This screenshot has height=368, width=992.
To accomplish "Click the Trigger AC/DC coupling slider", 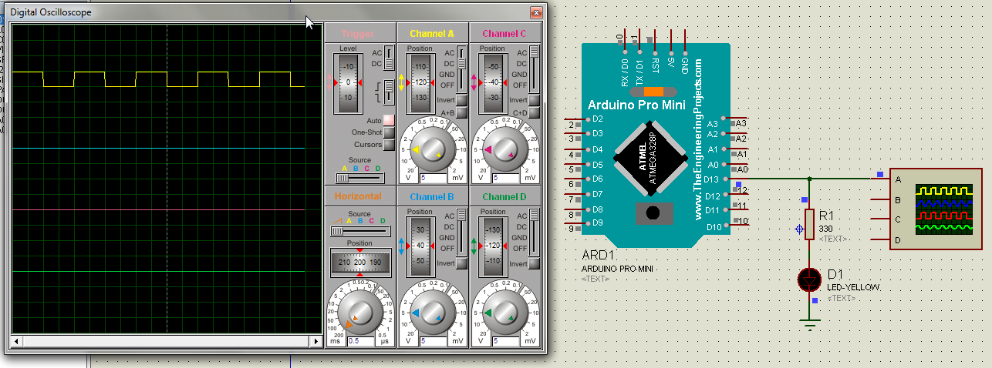I will [x=389, y=59].
